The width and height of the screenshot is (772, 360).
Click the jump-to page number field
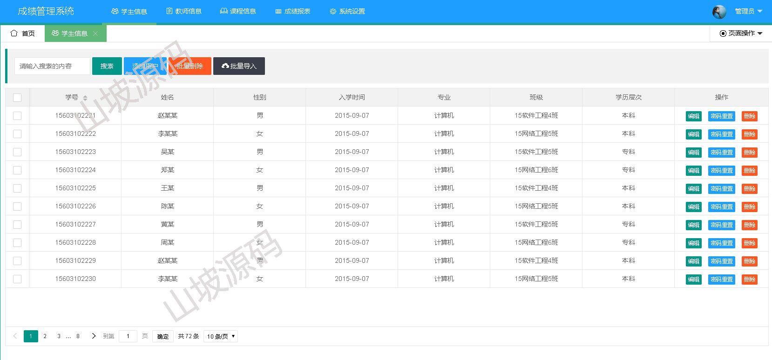pyautogui.click(x=128, y=336)
